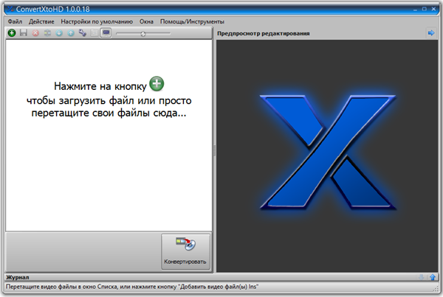
Task: Click the green Add file toolbar icon
Action: (12, 34)
